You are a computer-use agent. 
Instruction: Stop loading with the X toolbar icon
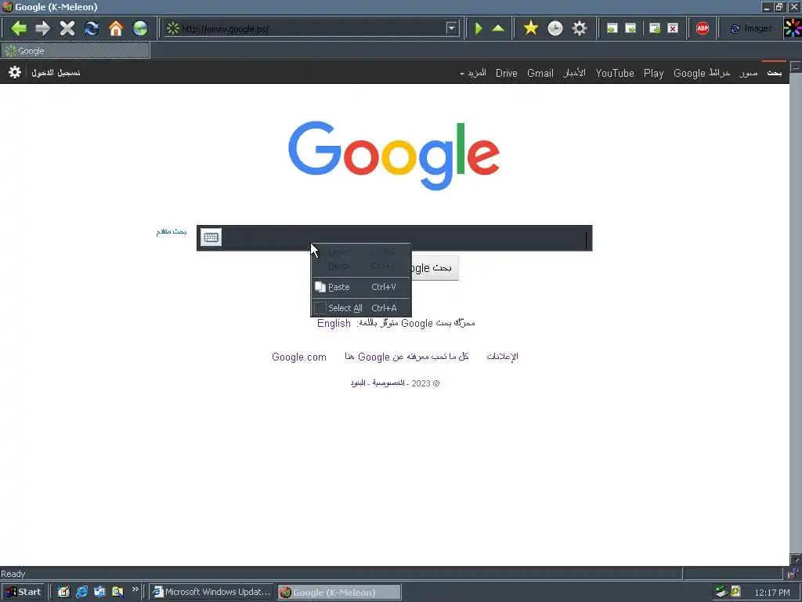[67, 28]
